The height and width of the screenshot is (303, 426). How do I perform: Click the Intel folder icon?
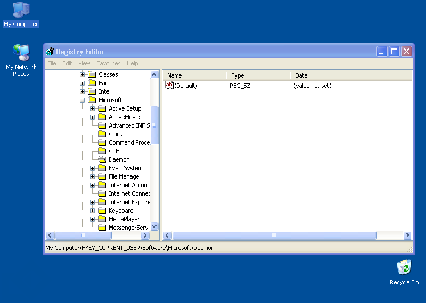tap(92, 91)
